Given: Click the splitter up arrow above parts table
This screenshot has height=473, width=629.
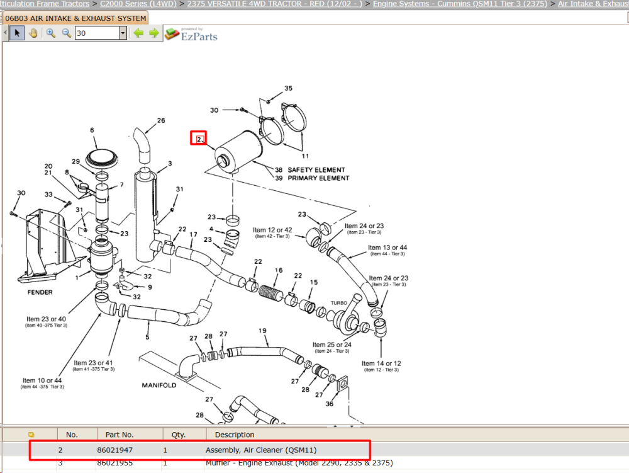Looking at the screenshot, I should [x=335, y=426].
